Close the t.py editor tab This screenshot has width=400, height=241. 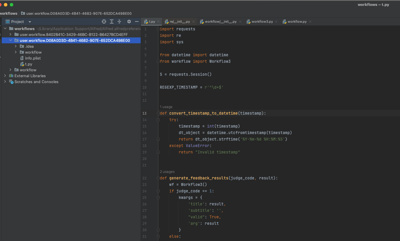(x=158, y=22)
